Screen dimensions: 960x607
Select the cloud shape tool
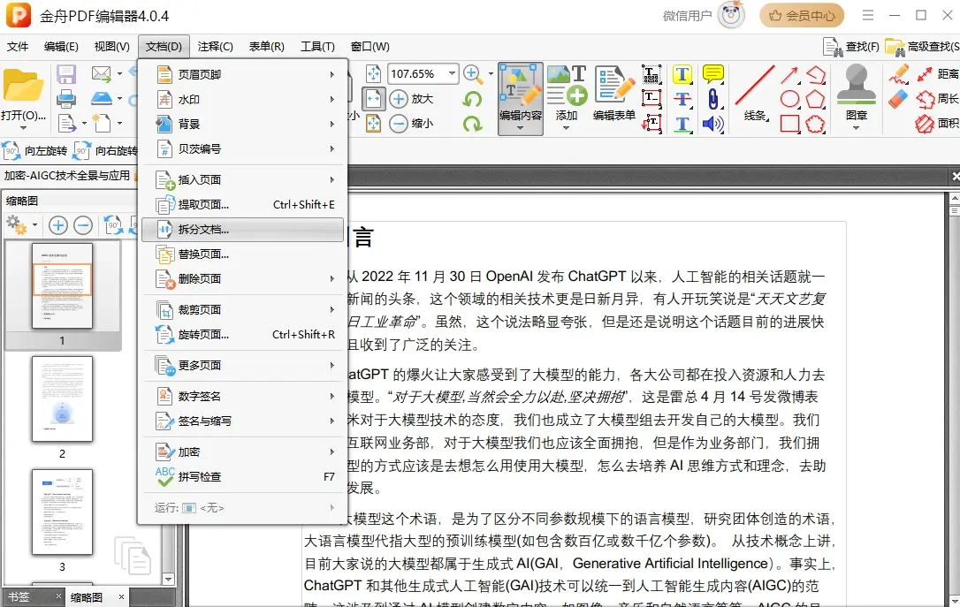point(815,124)
